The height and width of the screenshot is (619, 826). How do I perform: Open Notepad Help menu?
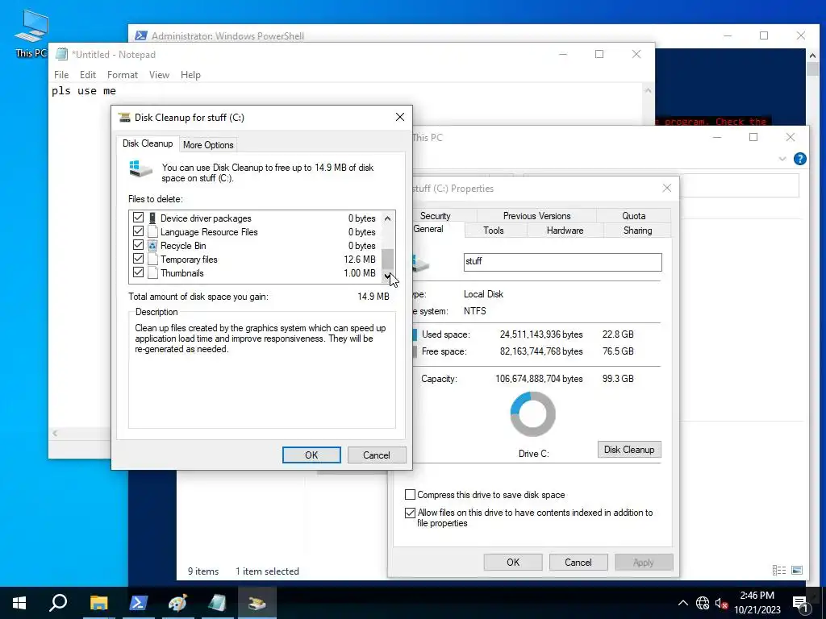190,75
